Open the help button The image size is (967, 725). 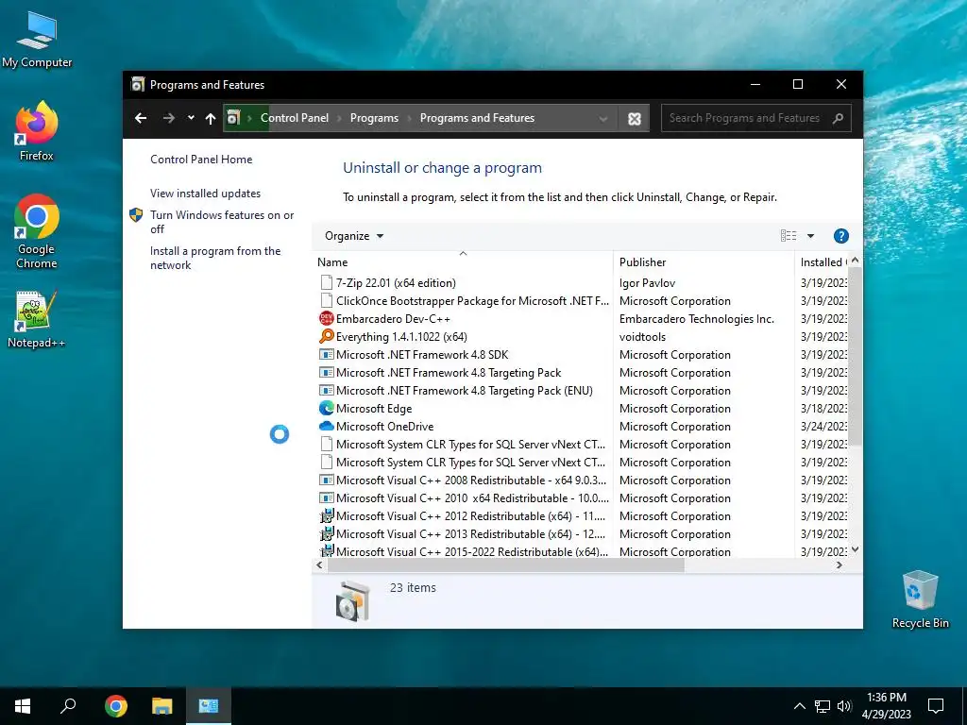841,235
